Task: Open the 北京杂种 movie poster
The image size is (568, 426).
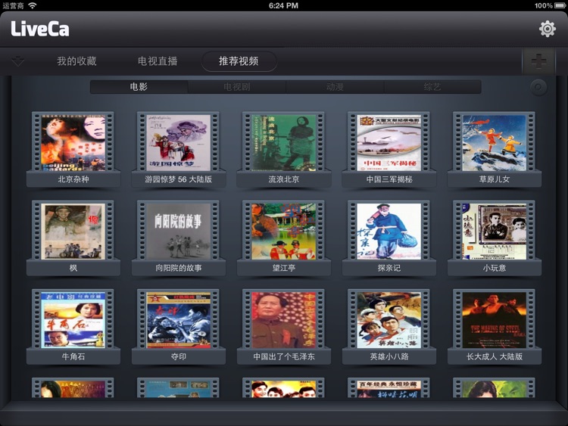Action: pyautogui.click(x=73, y=142)
